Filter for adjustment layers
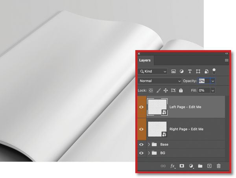The height and width of the screenshot is (178, 236). click(182, 71)
